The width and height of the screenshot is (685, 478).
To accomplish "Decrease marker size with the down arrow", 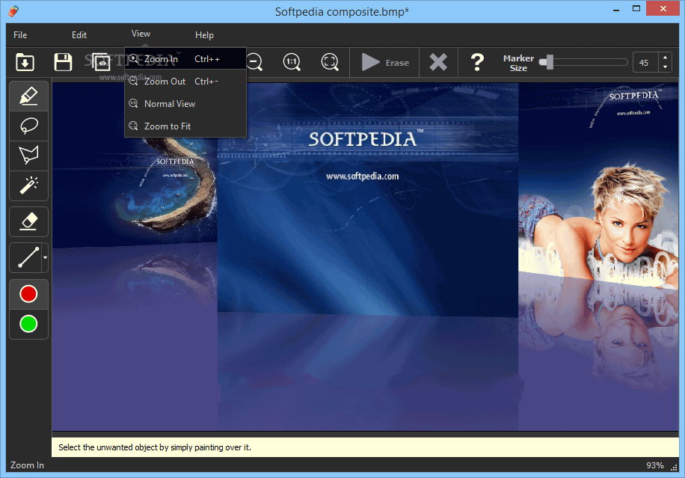I will pyautogui.click(x=665, y=67).
